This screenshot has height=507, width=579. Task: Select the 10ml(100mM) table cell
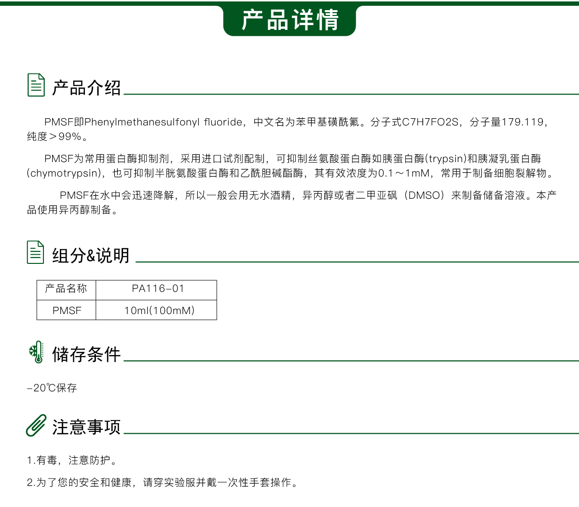159,311
